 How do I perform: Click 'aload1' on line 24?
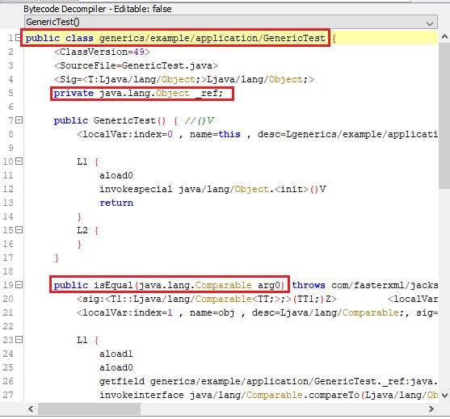click(116, 354)
